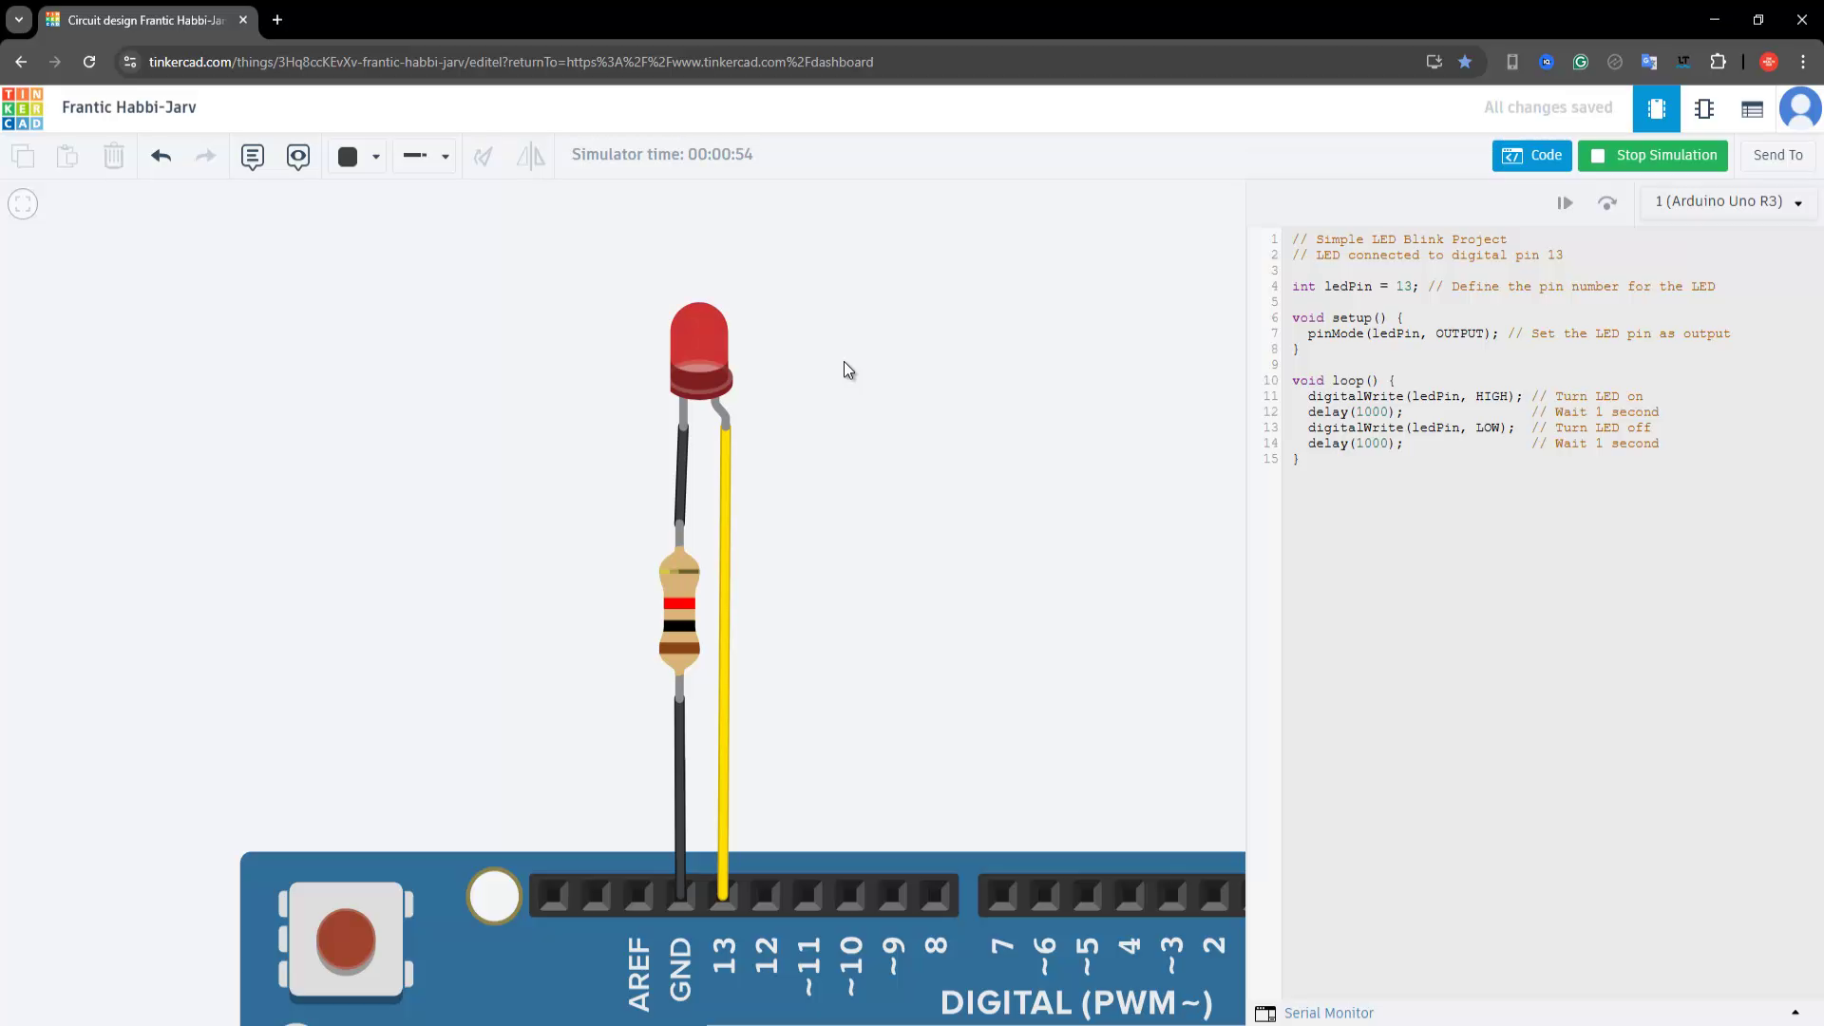The width and height of the screenshot is (1824, 1026).
Task: Click the Undo icon
Action: pyautogui.click(x=161, y=156)
